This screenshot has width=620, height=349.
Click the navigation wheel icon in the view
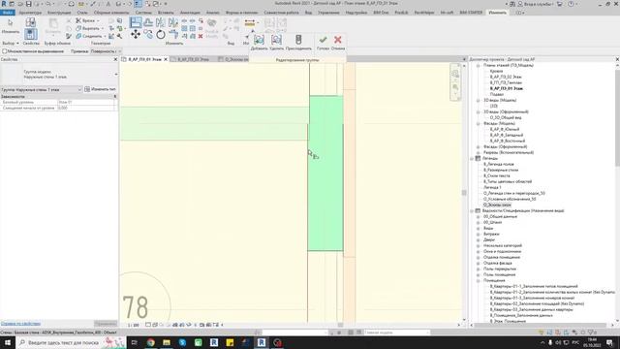[x=455, y=74]
